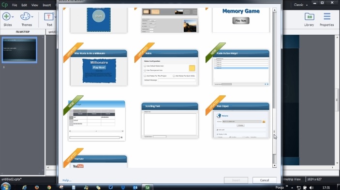Image resolution: width=340 pixels, height=190 pixels.
Task: Open Dropbox from the taskbar
Action: (x=123, y=187)
